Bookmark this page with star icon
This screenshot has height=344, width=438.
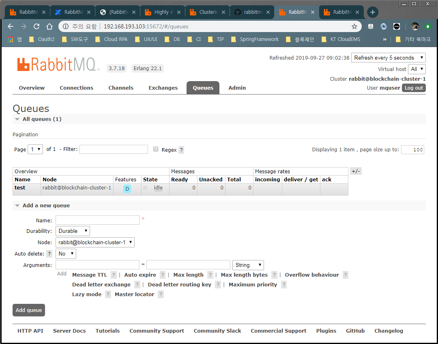[x=354, y=26]
